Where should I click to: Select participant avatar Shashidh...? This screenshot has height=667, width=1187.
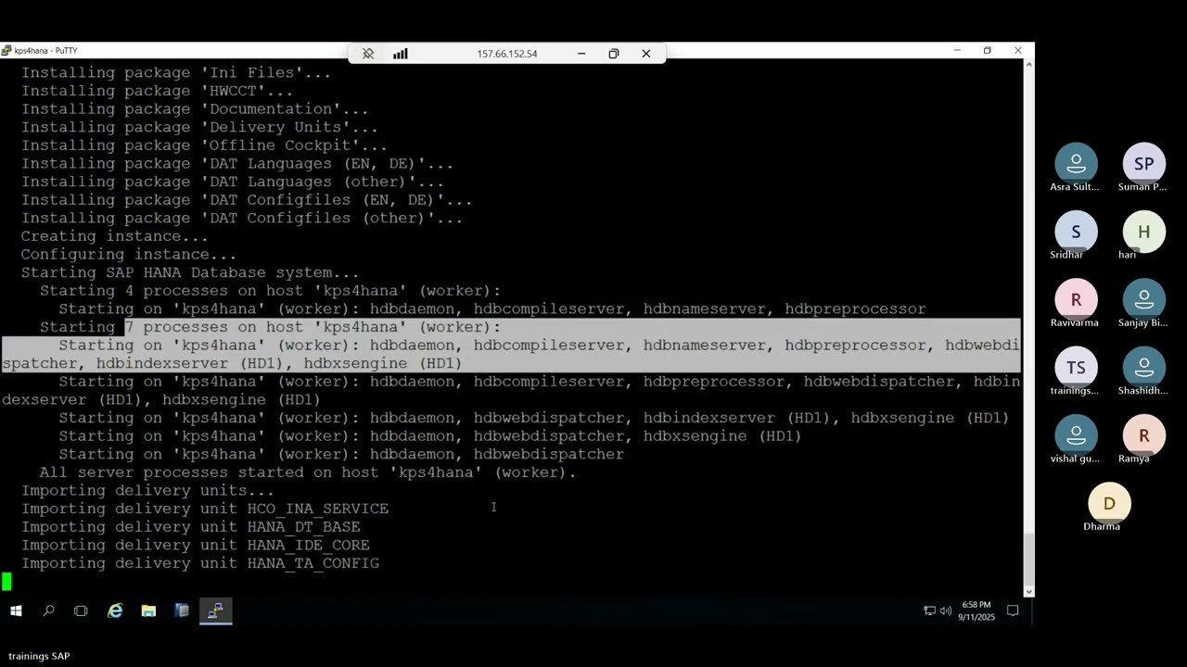[1144, 368]
